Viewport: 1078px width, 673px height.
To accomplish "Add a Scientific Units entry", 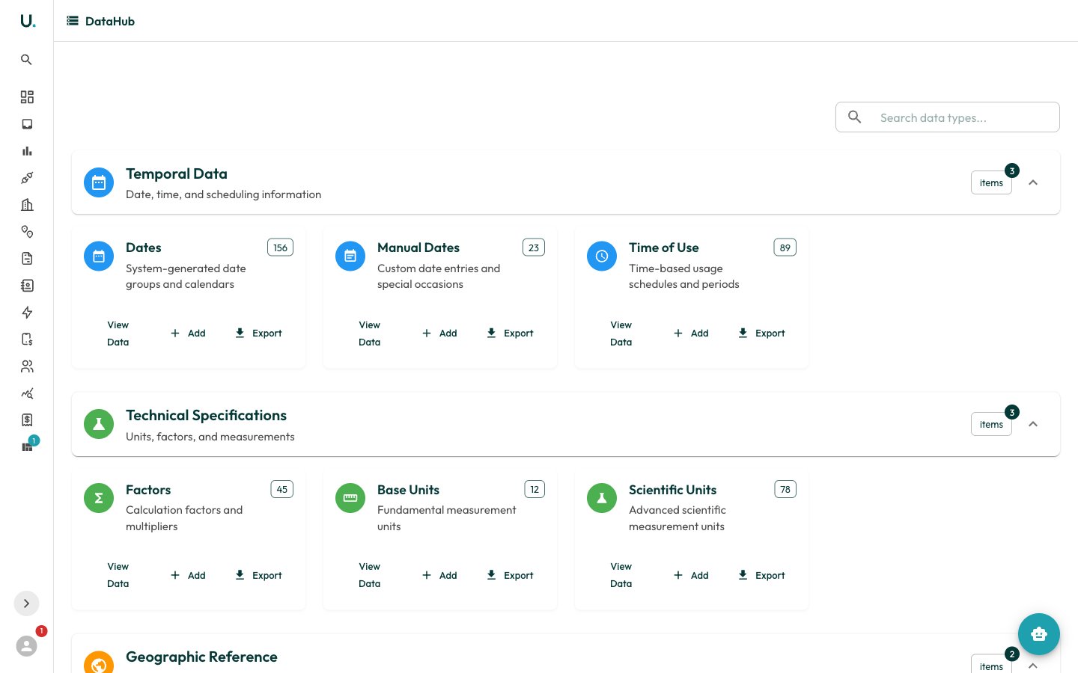I will click(x=692, y=575).
